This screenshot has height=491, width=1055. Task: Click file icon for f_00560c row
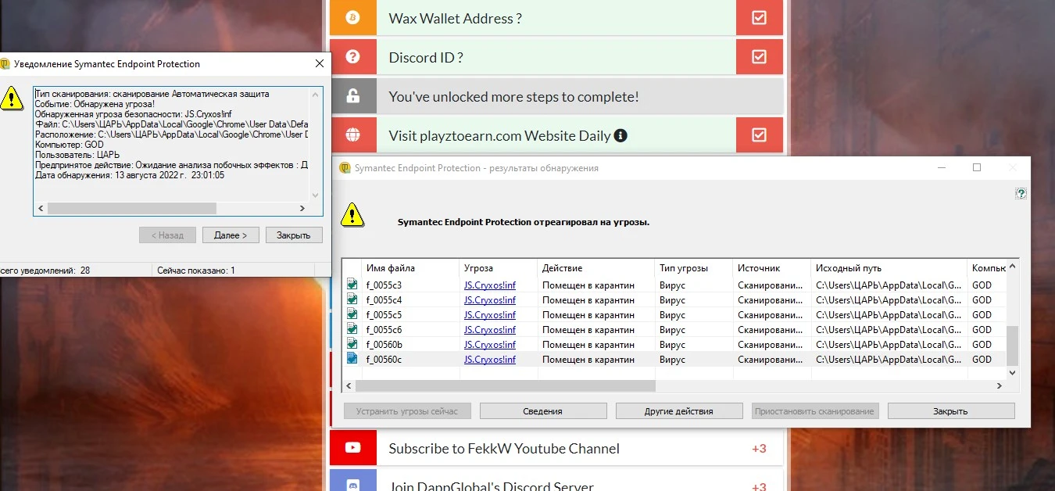coord(352,359)
